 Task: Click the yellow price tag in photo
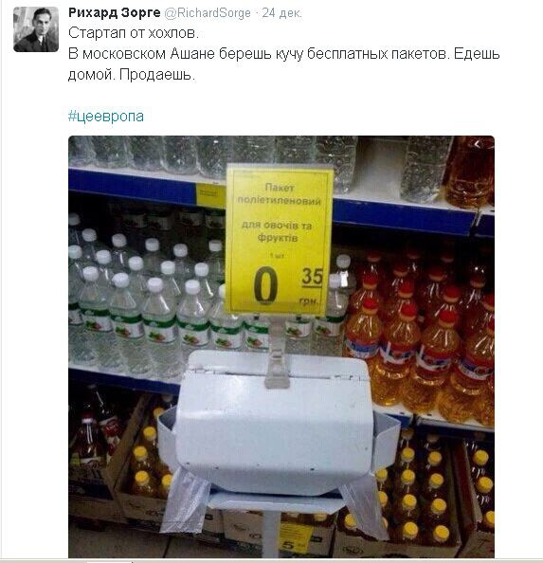(x=279, y=240)
